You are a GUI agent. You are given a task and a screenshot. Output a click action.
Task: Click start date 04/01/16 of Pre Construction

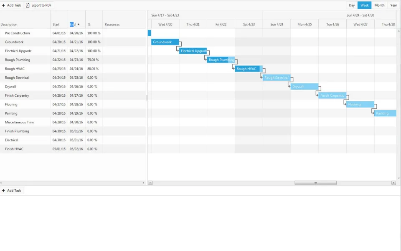(59, 33)
